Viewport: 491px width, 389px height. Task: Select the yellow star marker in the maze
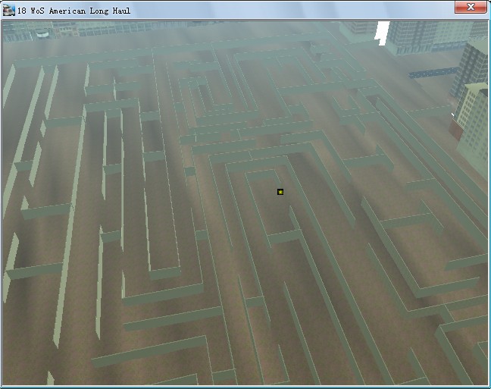280,192
